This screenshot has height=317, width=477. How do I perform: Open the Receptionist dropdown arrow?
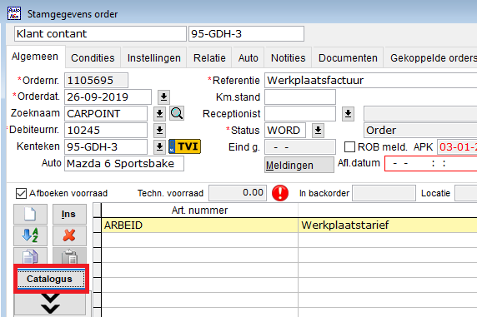(348, 114)
